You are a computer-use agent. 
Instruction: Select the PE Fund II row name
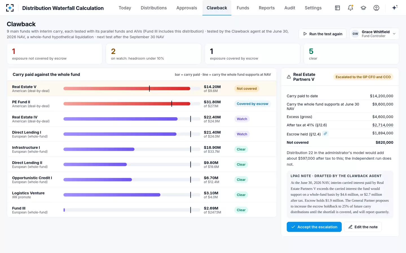coord(21,102)
